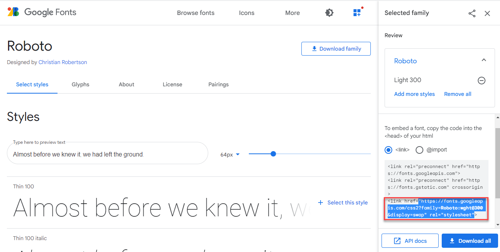
Task: Click the font size slider handle
Action: 273,154
